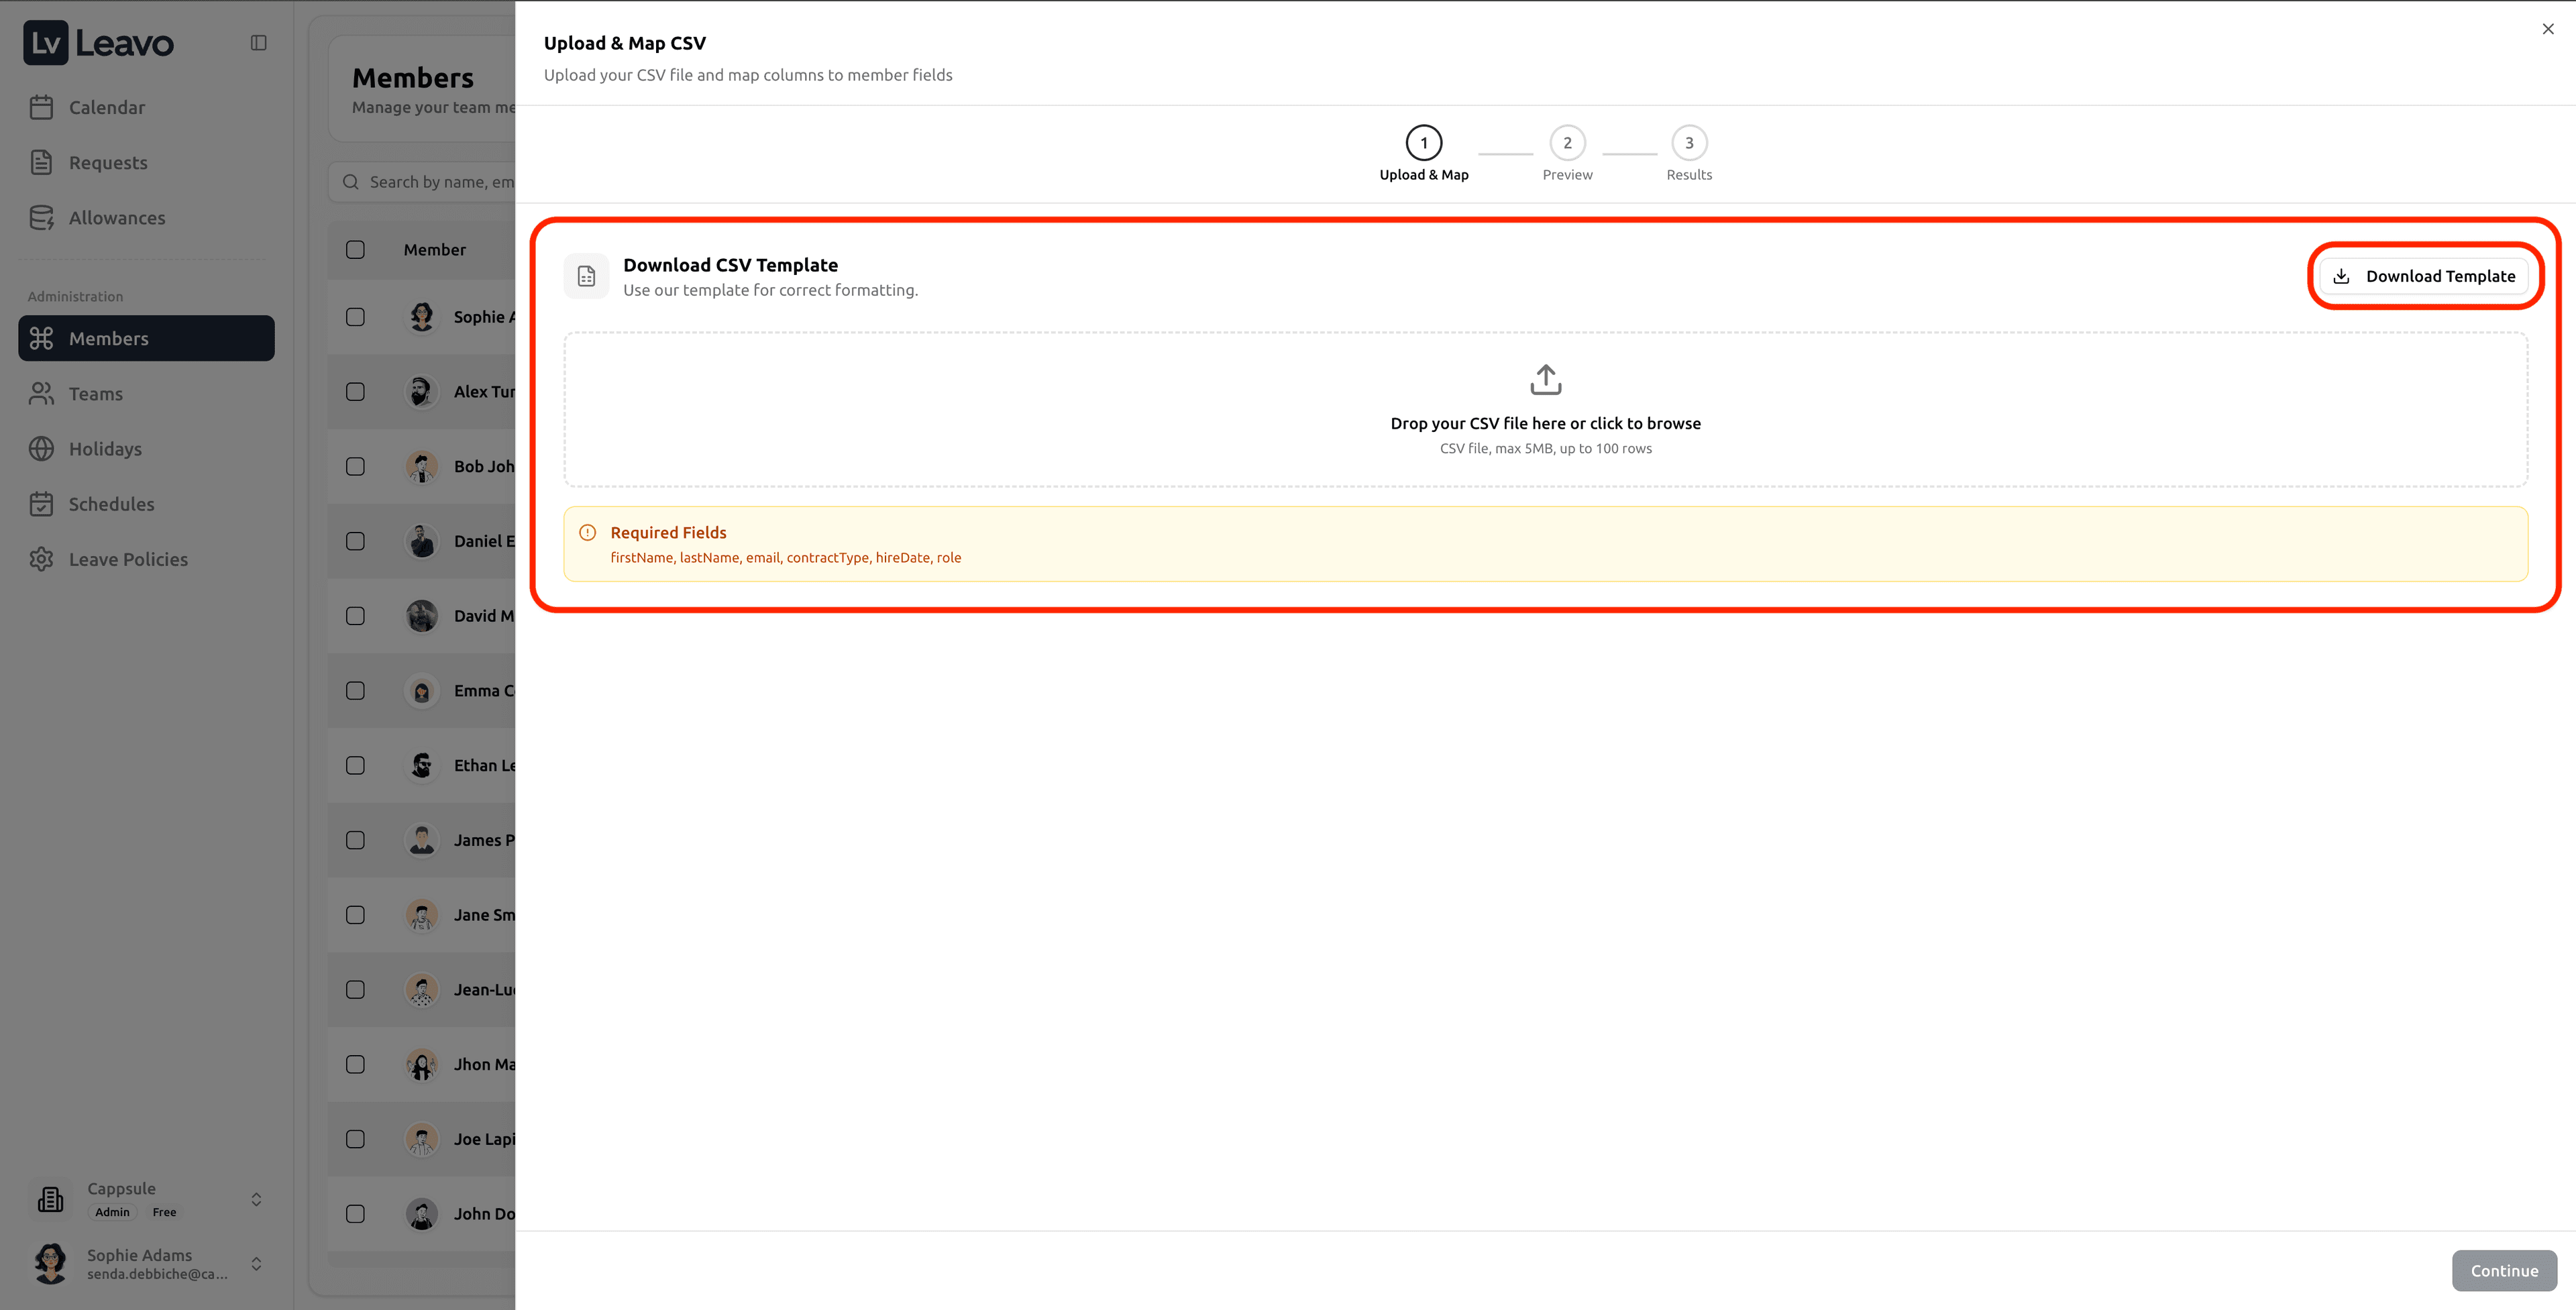The image size is (2576, 1310).
Task: Click the Schedules calendar-check icon
Action: tap(41, 504)
